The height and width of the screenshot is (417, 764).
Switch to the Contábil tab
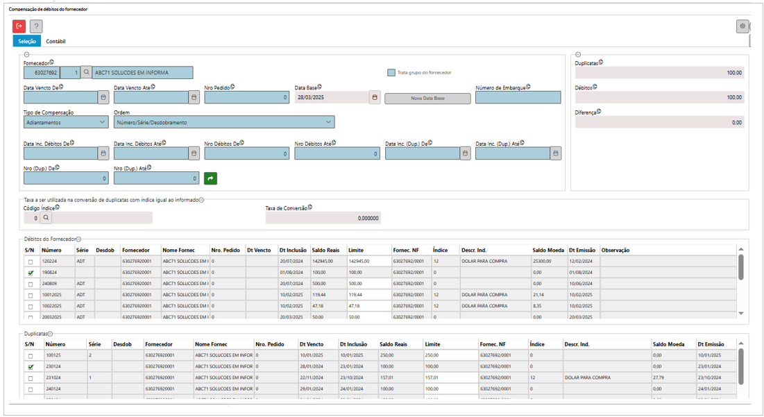56,42
